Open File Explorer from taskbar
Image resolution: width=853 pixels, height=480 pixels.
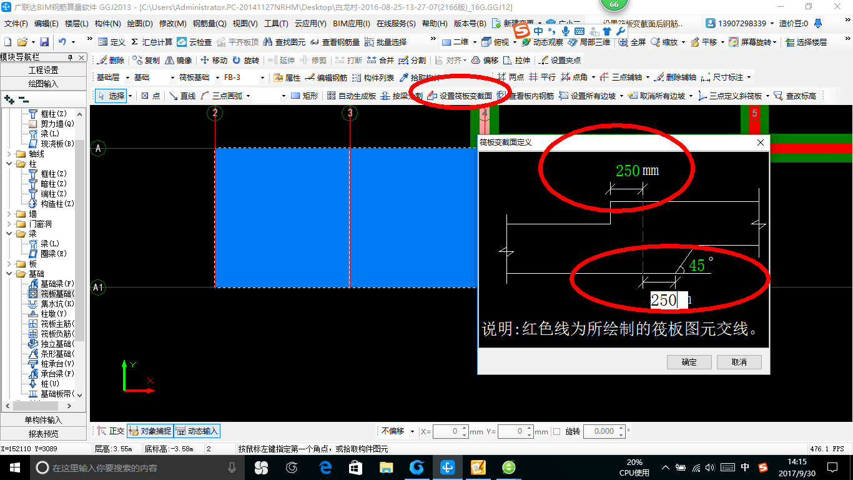pyautogui.click(x=387, y=467)
